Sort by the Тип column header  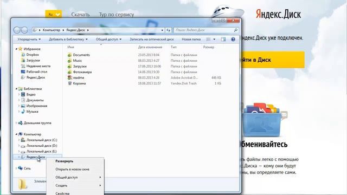(173, 47)
